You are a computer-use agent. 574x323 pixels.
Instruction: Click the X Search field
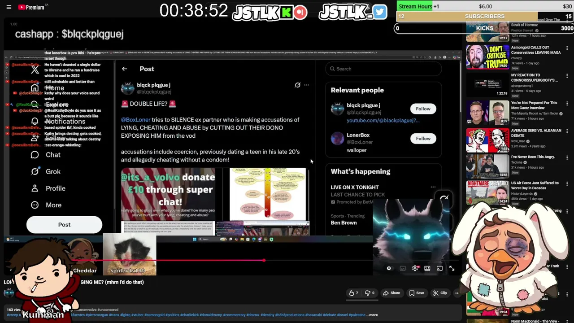click(x=383, y=69)
